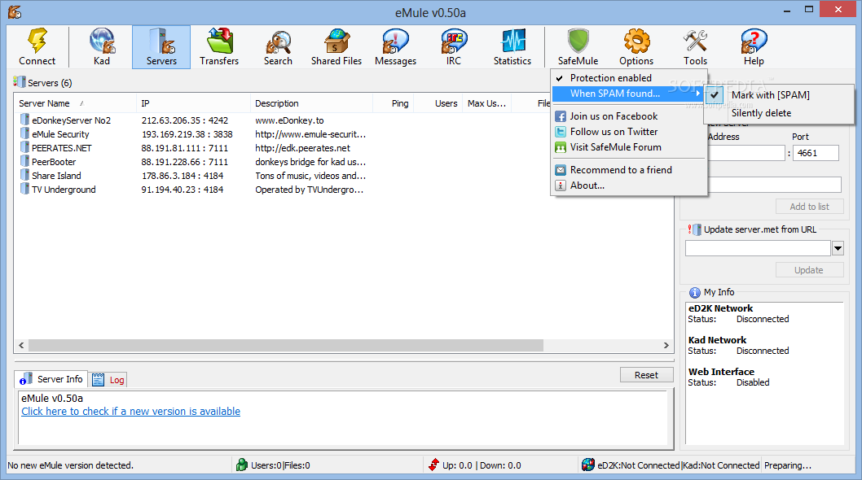Click the server Port field showing 4661
The height and width of the screenshot is (480, 862).
tap(816, 153)
